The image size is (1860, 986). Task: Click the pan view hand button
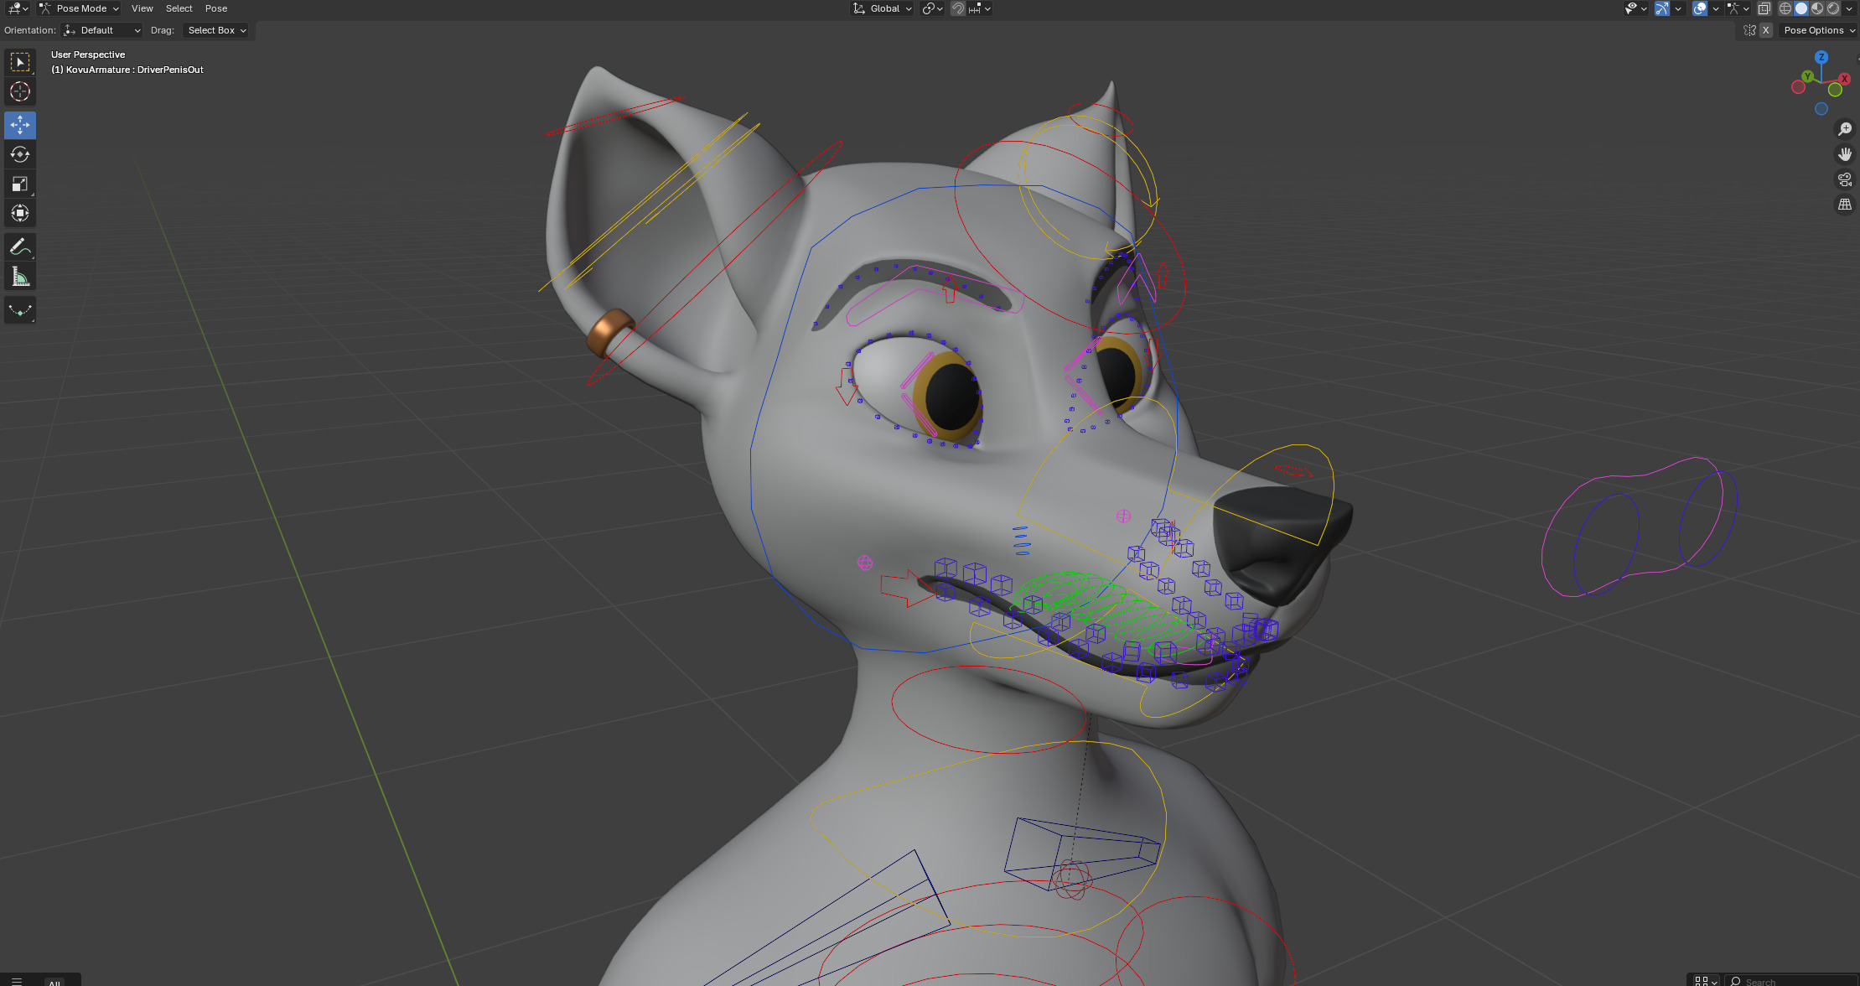click(1845, 154)
